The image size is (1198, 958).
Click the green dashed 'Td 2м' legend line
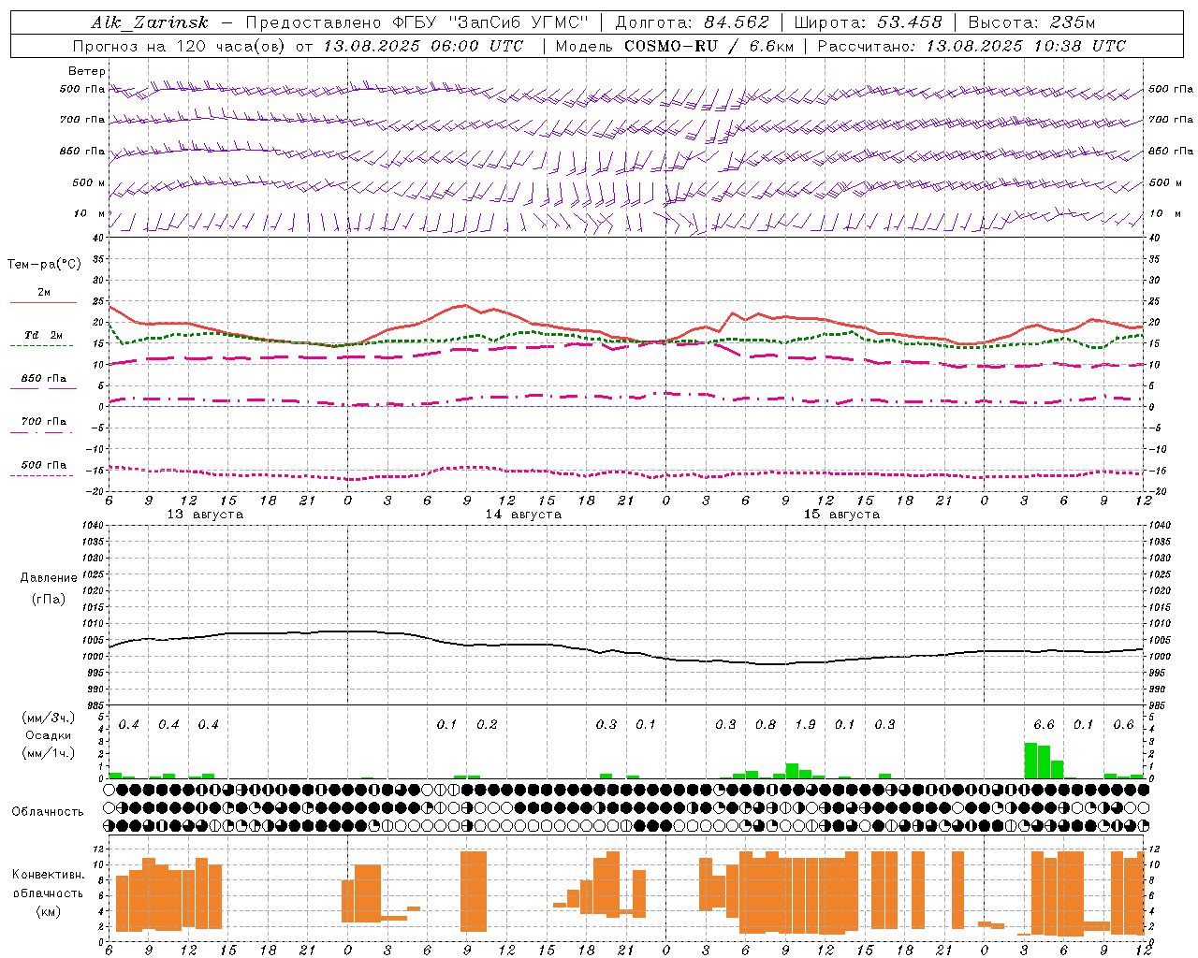pyautogui.click(x=42, y=346)
